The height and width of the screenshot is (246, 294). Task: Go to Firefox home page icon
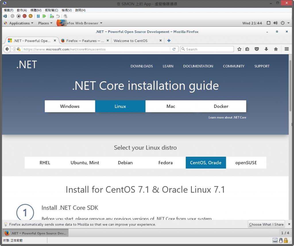276,49
